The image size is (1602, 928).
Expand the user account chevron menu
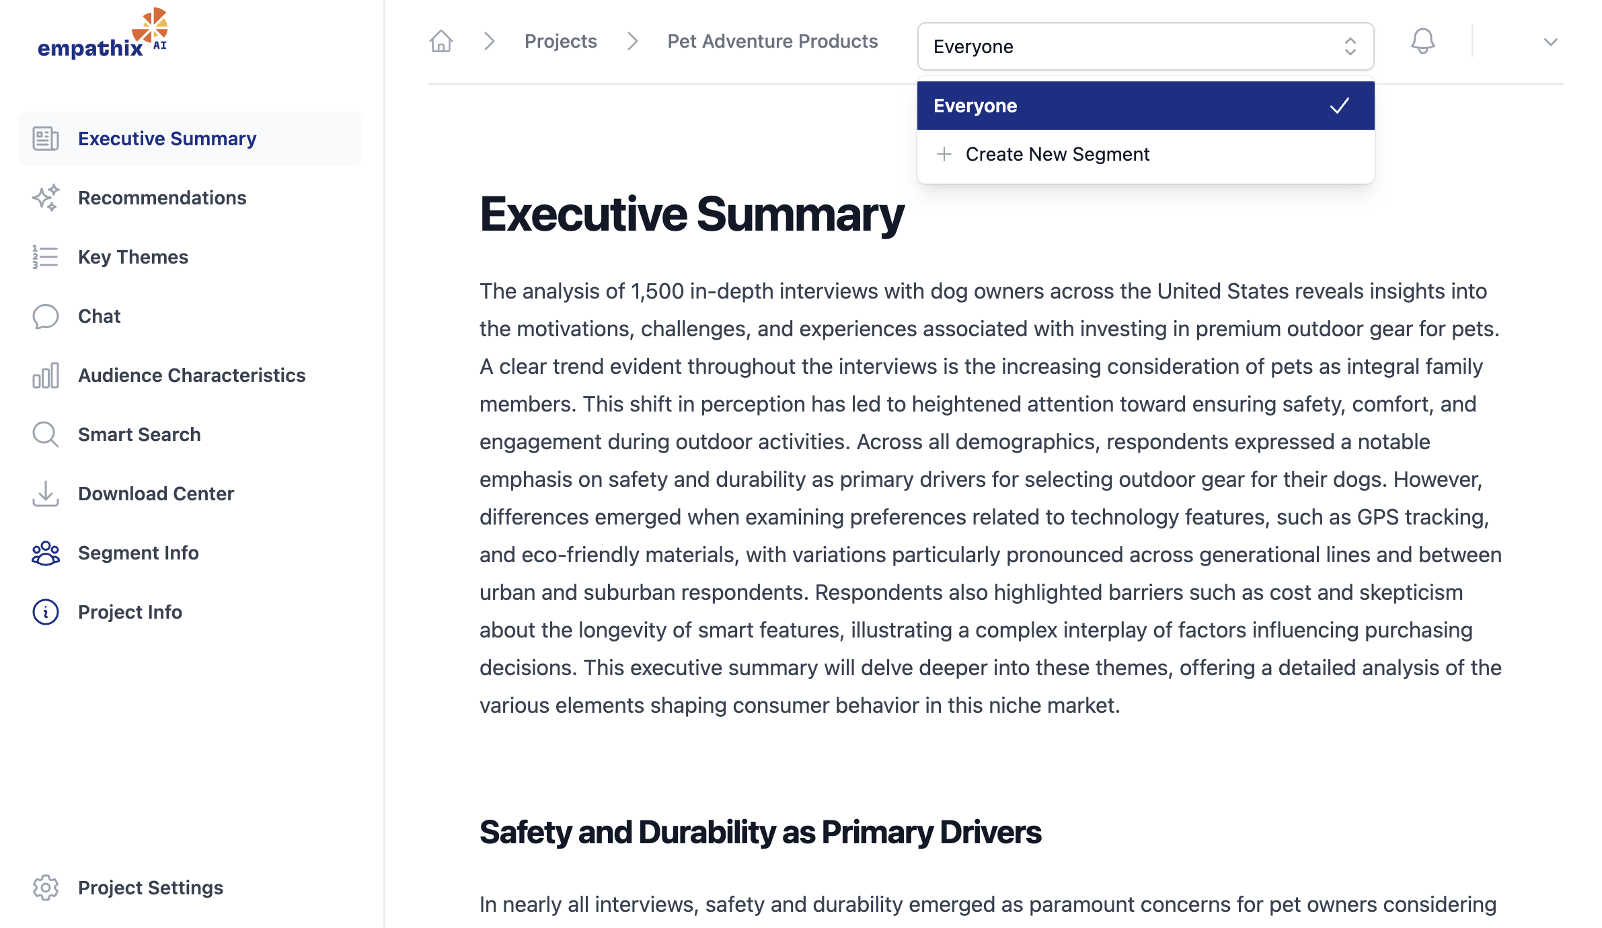click(1550, 42)
